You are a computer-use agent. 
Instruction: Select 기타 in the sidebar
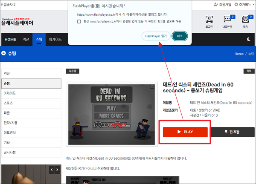pyautogui.click(x=31, y=143)
